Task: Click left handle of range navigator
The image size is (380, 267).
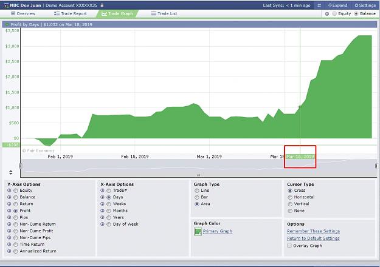Action: coord(20,166)
